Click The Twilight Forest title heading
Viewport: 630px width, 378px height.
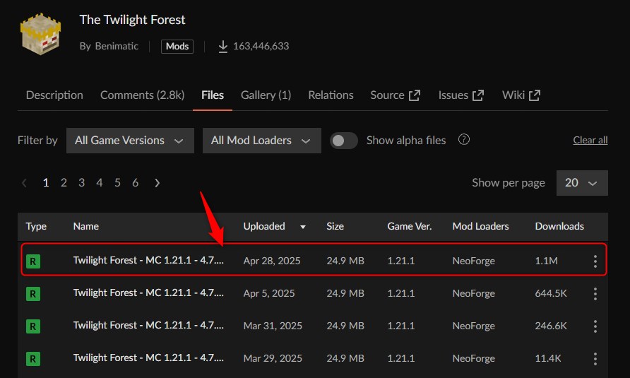(132, 20)
